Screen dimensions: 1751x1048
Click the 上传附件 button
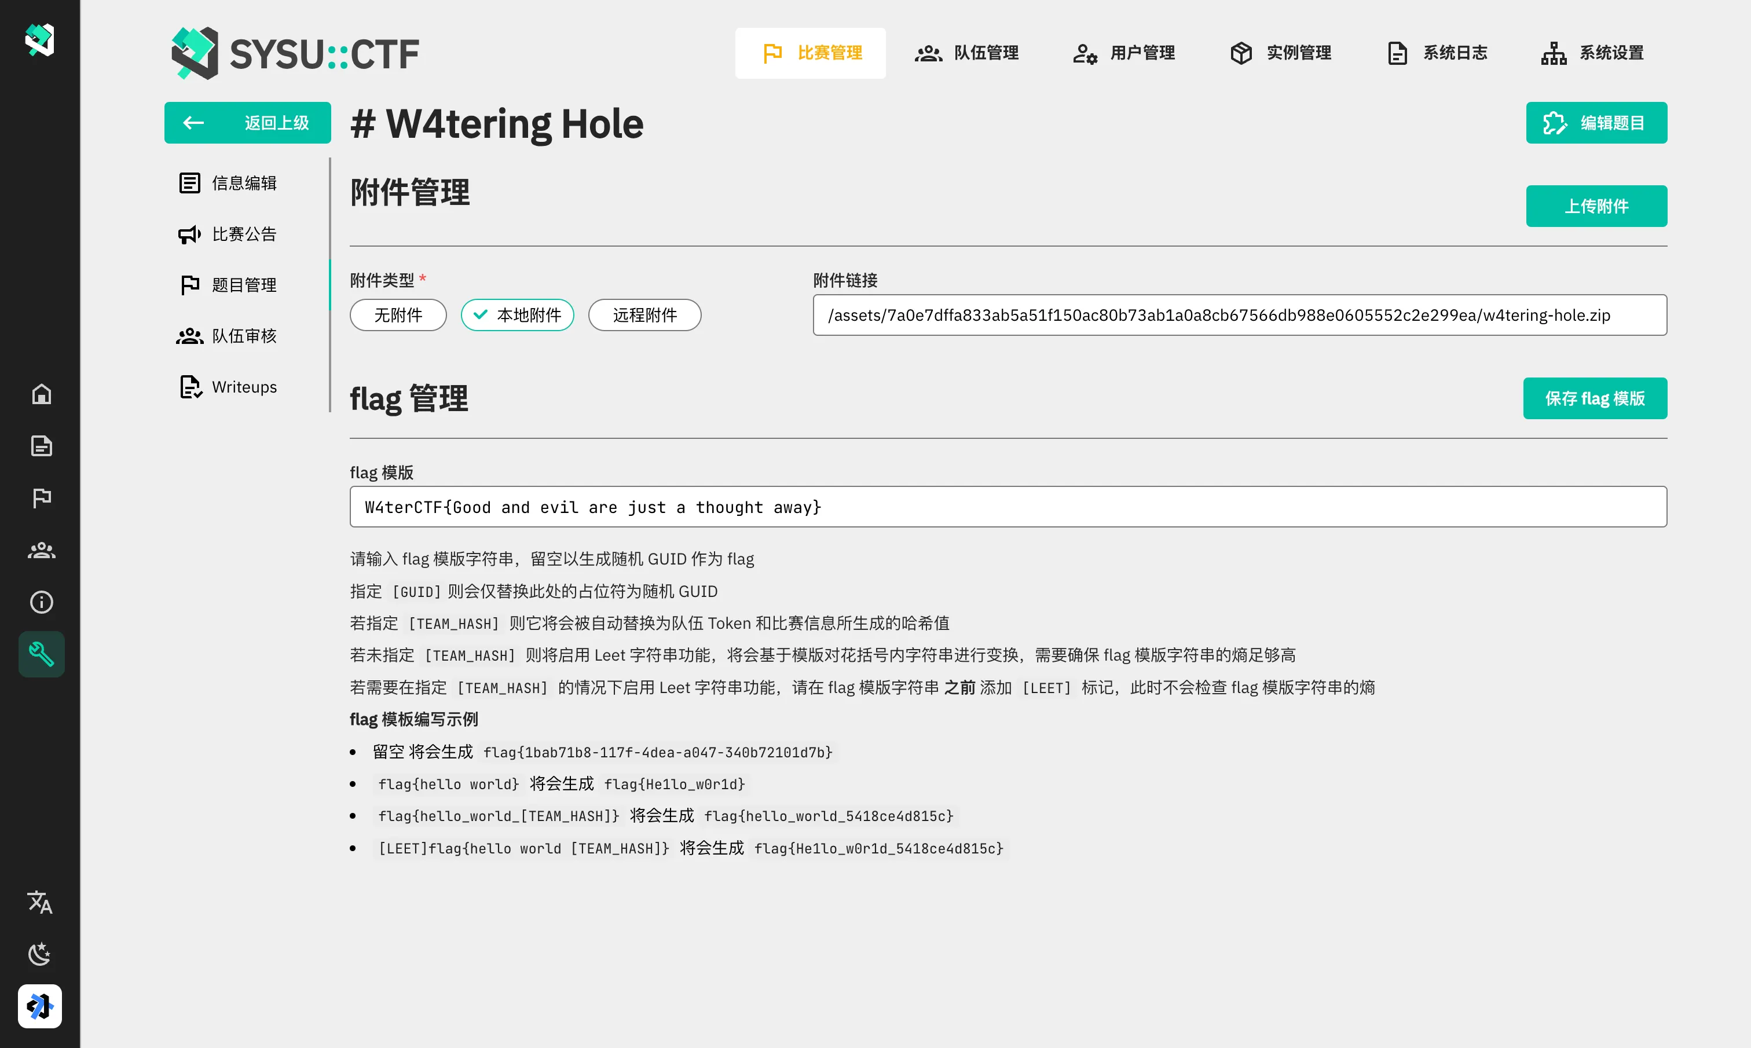[1596, 206]
